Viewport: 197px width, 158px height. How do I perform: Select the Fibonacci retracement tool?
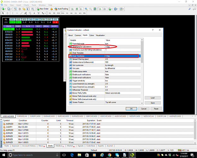coord(30,13)
